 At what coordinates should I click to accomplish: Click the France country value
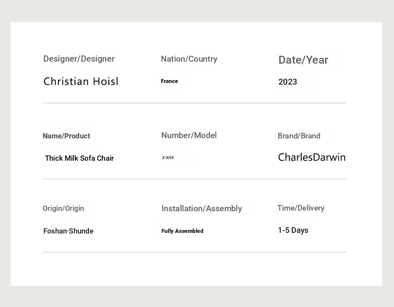pos(169,81)
